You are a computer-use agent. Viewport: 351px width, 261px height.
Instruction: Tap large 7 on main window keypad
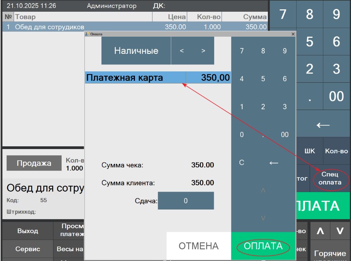tap(283, 14)
